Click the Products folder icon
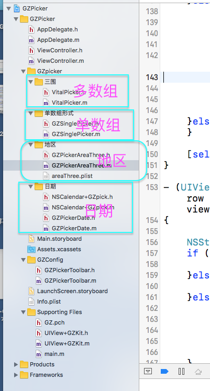Screen dimensions: 210x391 [24, 365]
